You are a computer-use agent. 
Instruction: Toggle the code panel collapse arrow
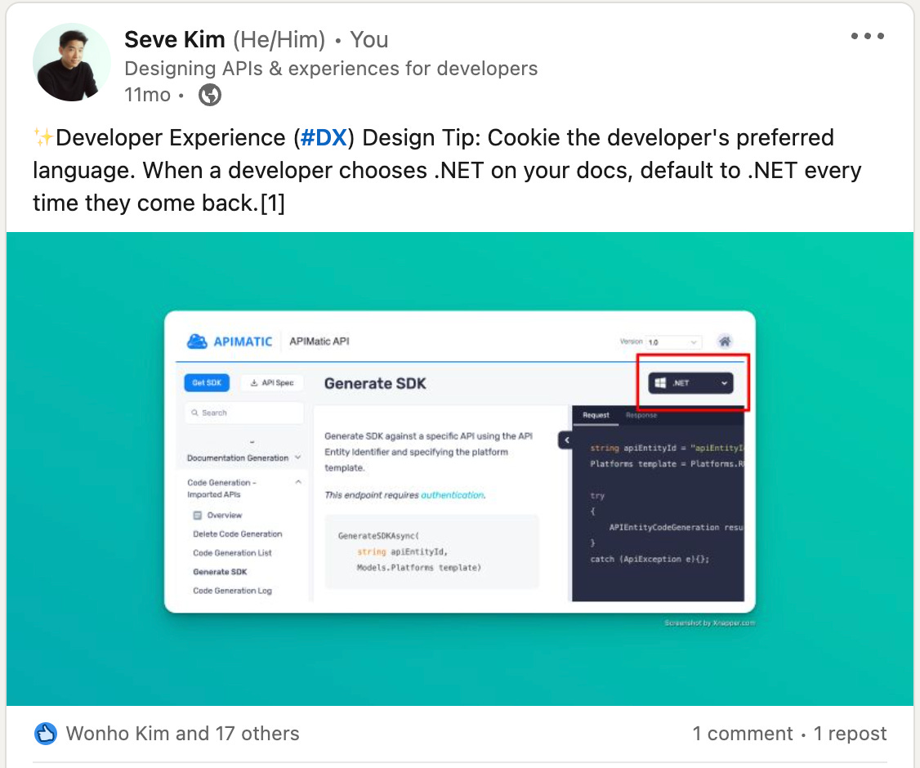565,440
